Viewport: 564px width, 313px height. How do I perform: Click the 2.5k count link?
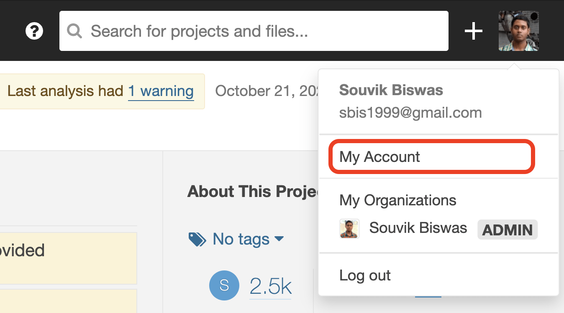point(270,285)
